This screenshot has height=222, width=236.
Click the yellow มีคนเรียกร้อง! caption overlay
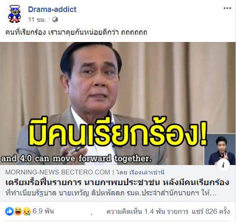[x=118, y=131]
